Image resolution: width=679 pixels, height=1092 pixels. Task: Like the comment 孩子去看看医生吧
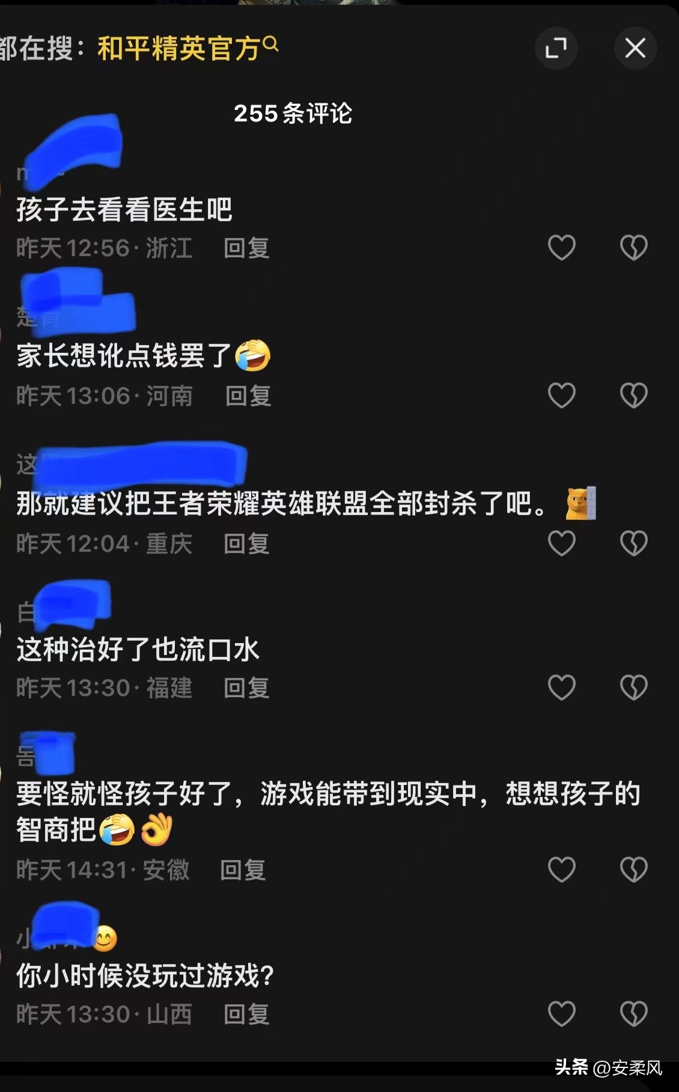[562, 248]
